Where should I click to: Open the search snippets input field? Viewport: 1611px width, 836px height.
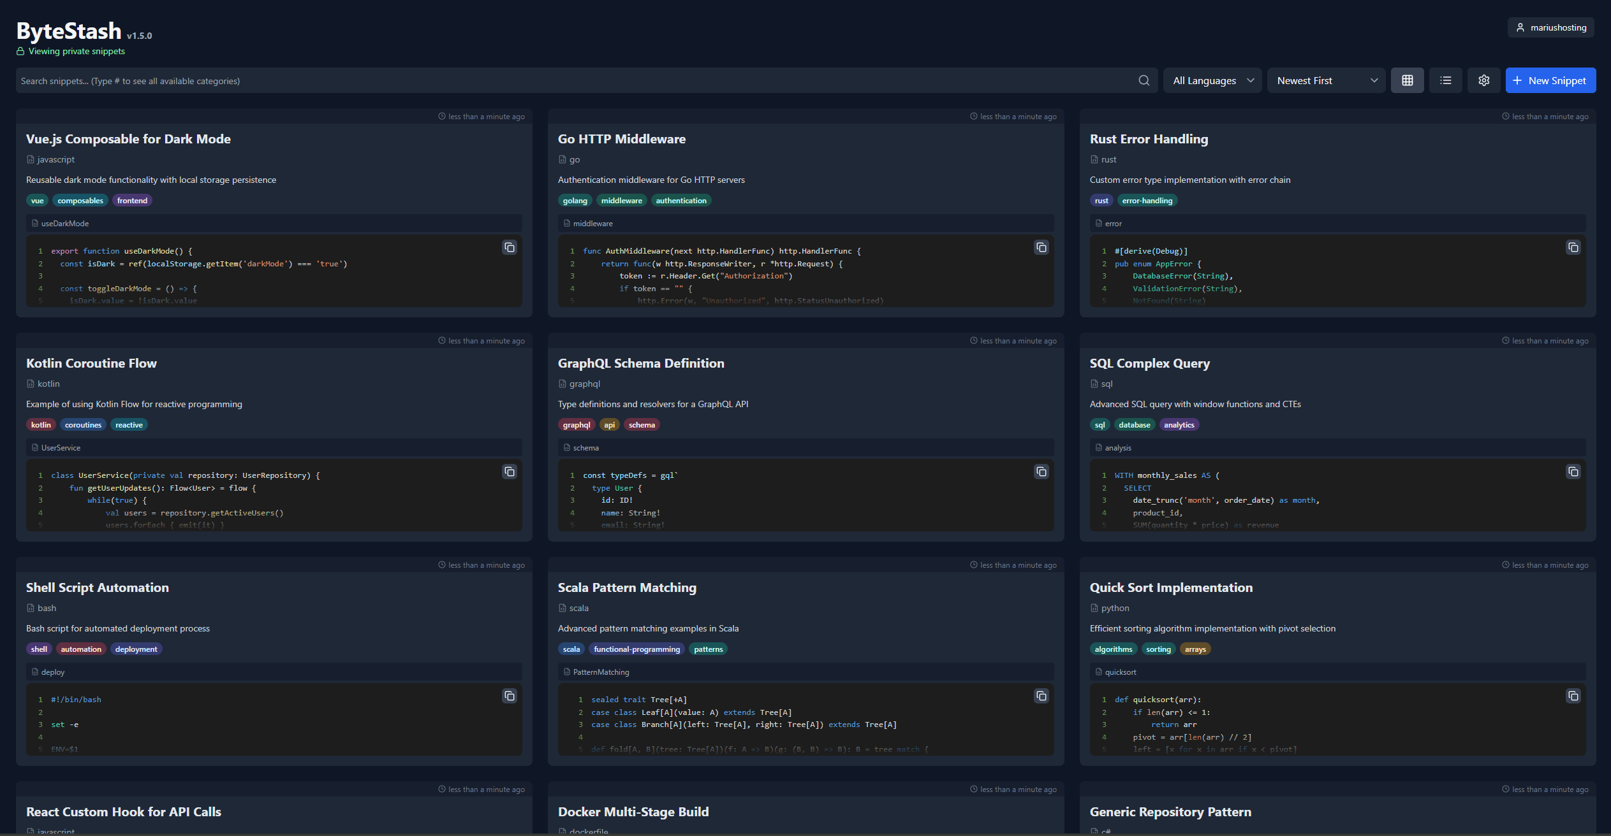point(577,80)
